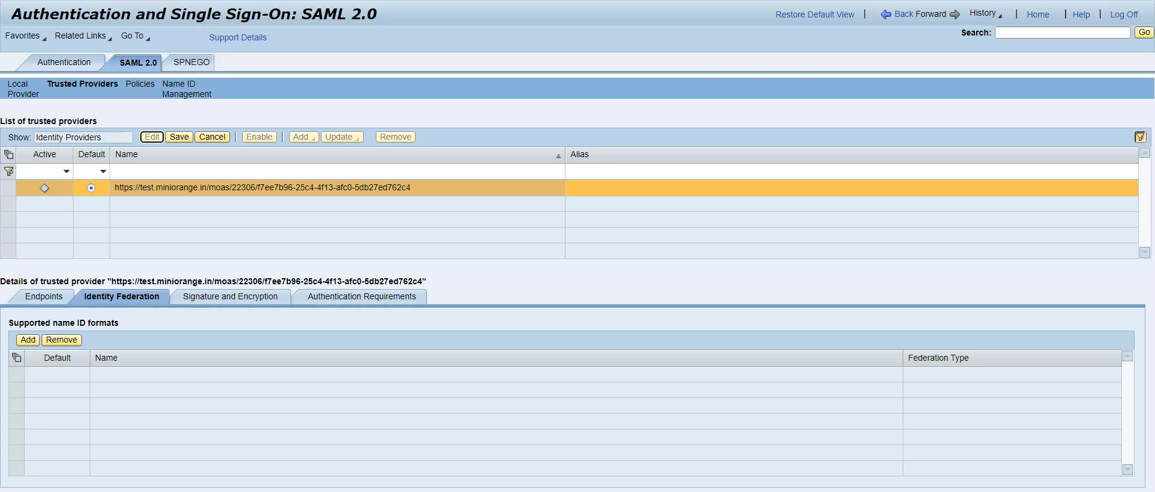The width and height of the screenshot is (1155, 492).
Task: Select the Trusted Providers sub-tab
Action: click(82, 84)
